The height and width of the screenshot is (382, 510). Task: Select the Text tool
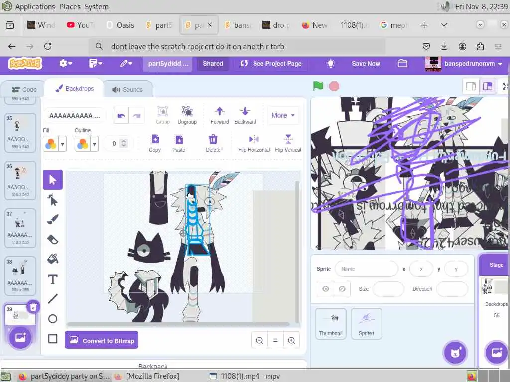53,279
